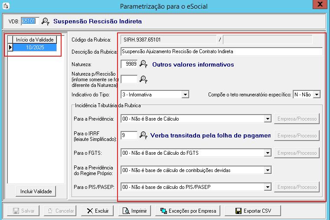Click Empresa/Processo button beside Para a Previdência
The image size is (330, 220).
(x=297, y=119)
